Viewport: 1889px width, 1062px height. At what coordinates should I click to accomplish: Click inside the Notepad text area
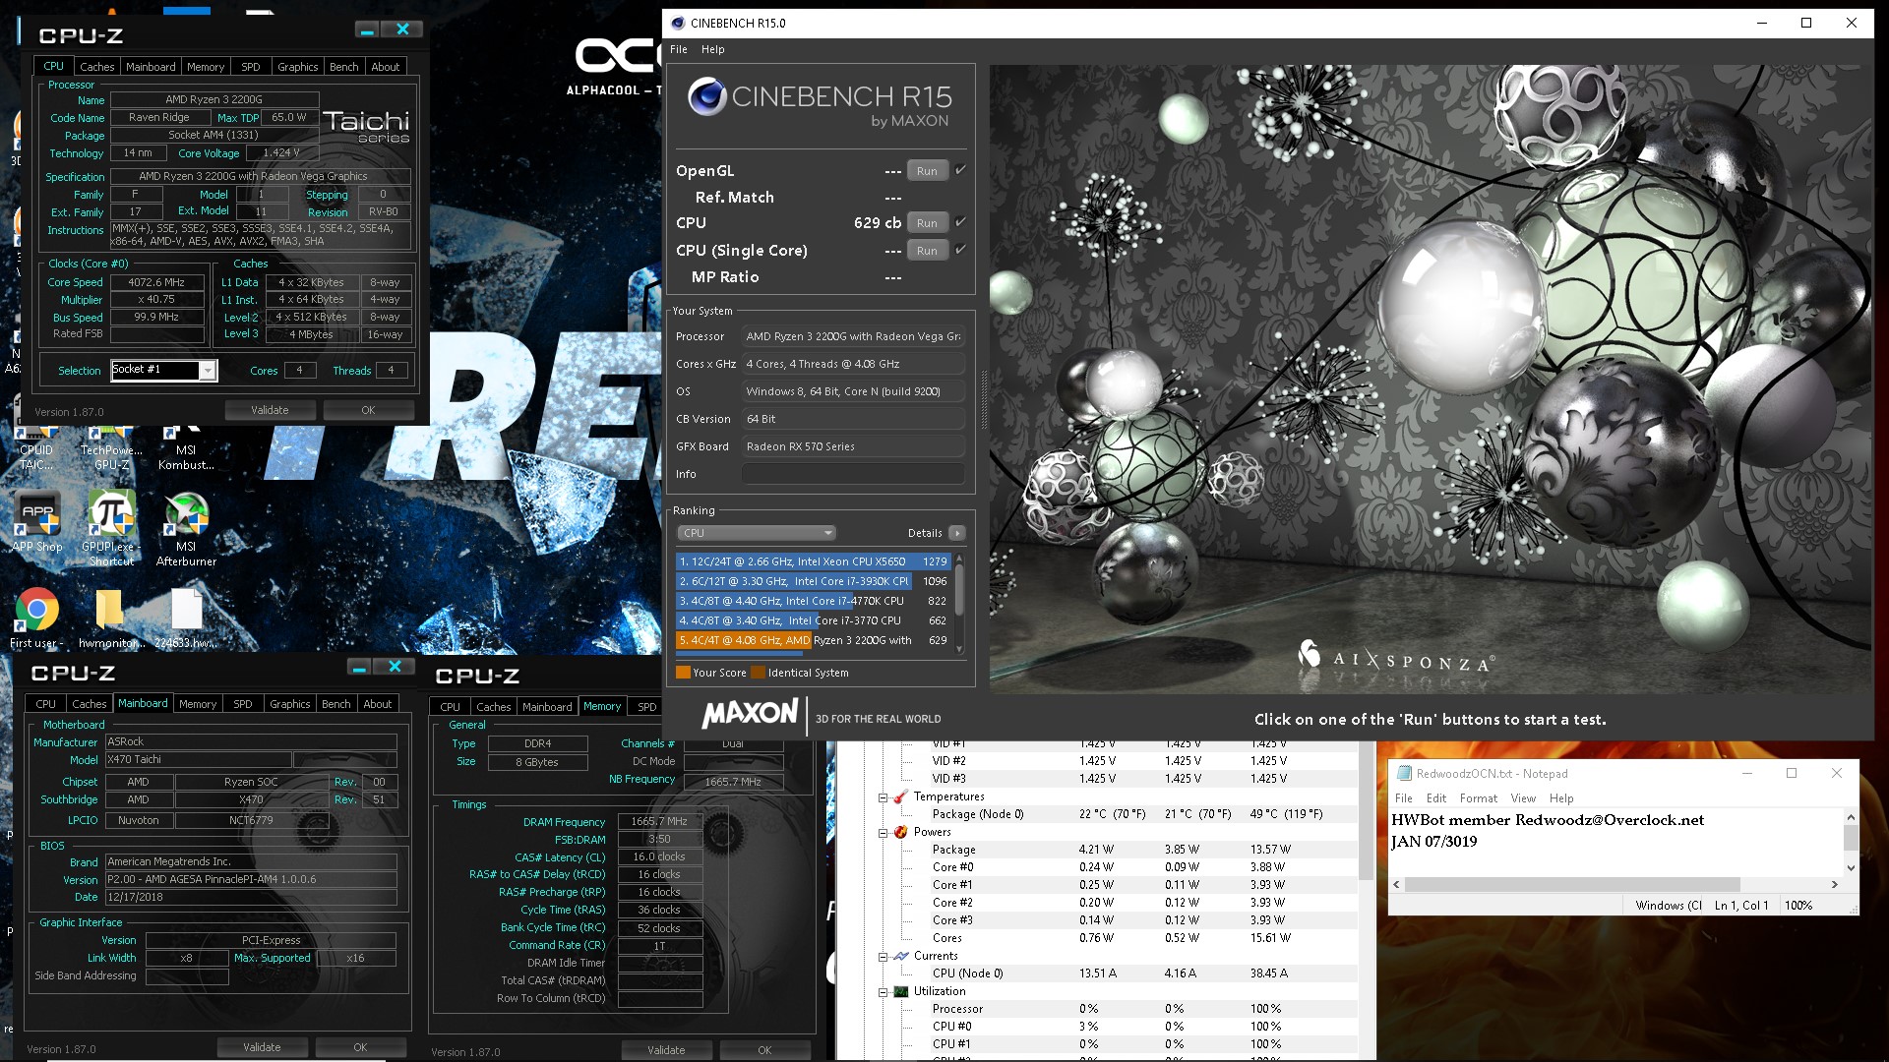pos(1615,841)
